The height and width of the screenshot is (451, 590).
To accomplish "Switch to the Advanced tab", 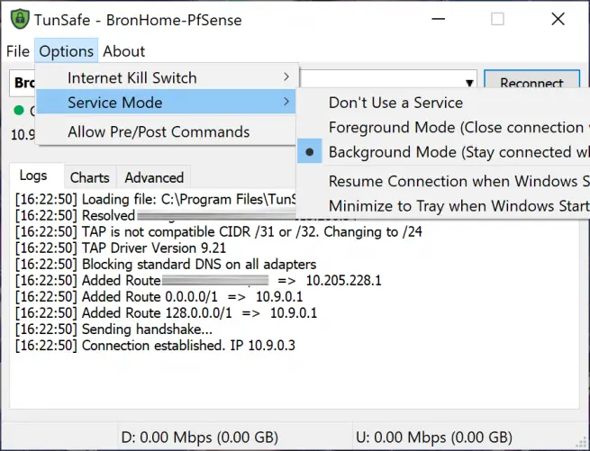I will 154,177.
